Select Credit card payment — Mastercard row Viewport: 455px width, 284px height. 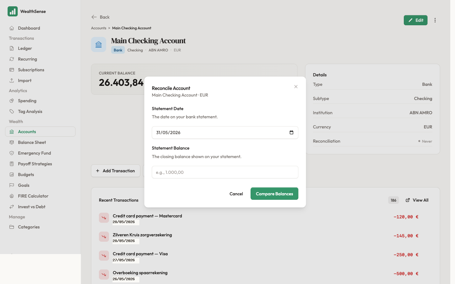click(x=265, y=218)
